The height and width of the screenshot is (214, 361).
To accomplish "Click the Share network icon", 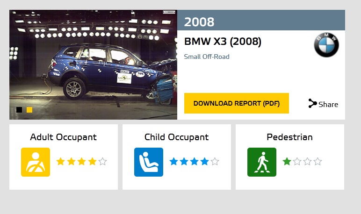I will (313, 103).
